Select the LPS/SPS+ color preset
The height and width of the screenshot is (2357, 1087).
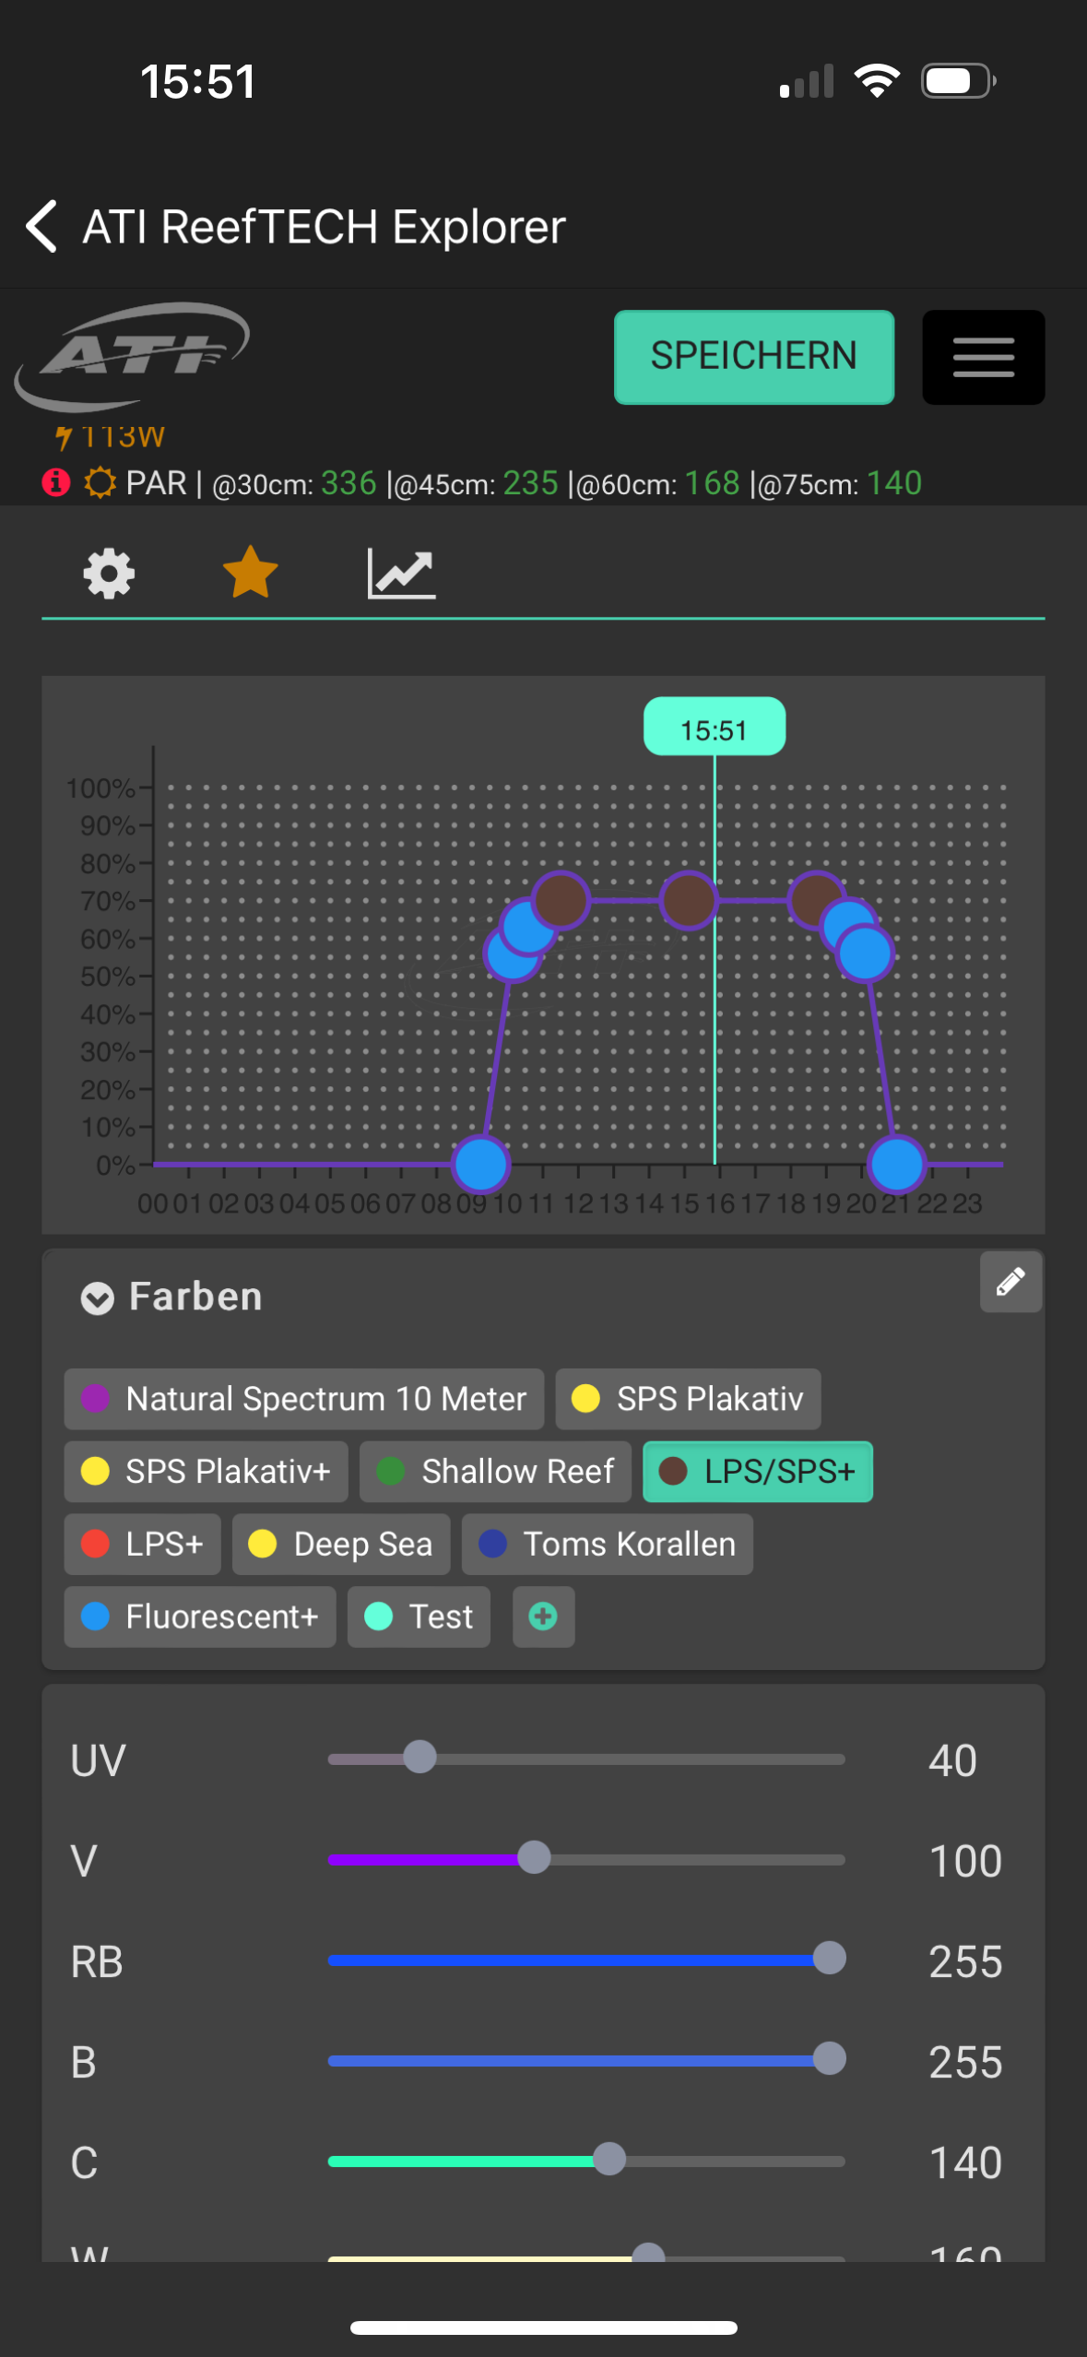tap(757, 1472)
